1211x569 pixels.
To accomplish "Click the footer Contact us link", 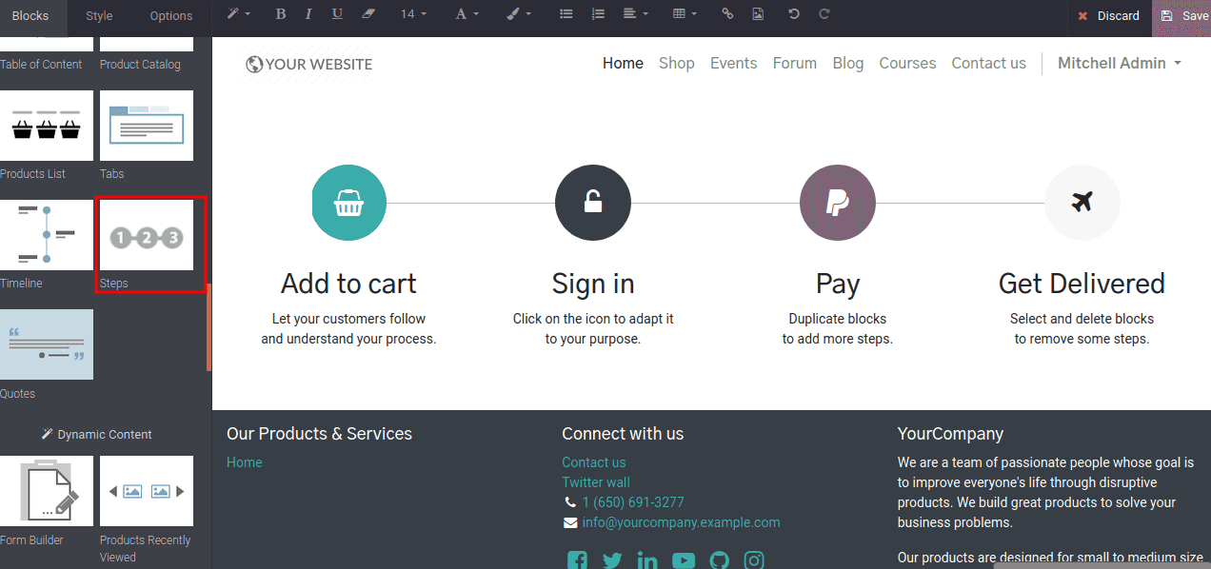I will (594, 462).
